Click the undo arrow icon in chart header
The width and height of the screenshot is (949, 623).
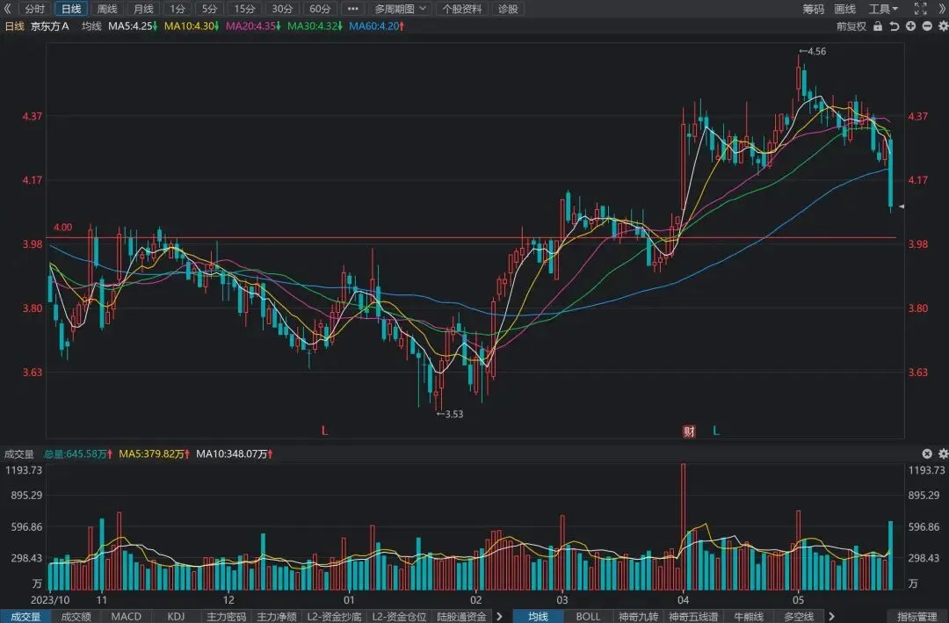[x=894, y=26]
